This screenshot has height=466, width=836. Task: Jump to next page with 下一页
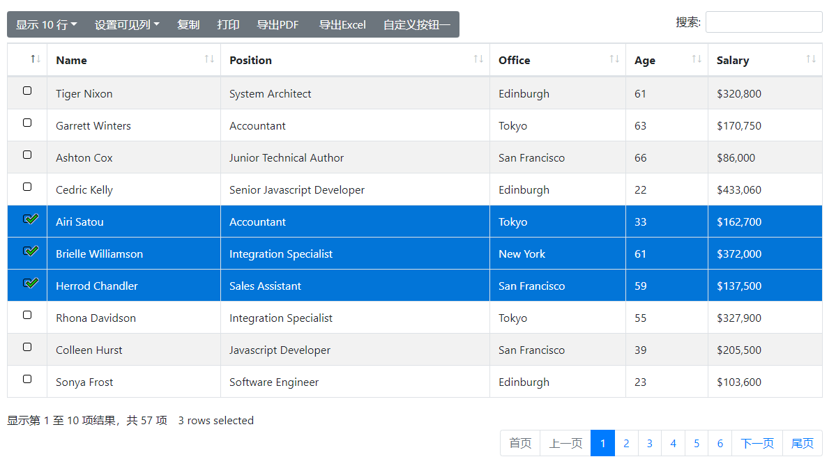(x=757, y=443)
